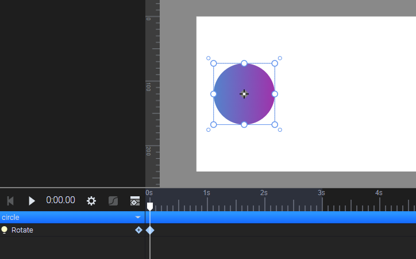Play the animation
The image size is (416, 259).
click(x=32, y=201)
